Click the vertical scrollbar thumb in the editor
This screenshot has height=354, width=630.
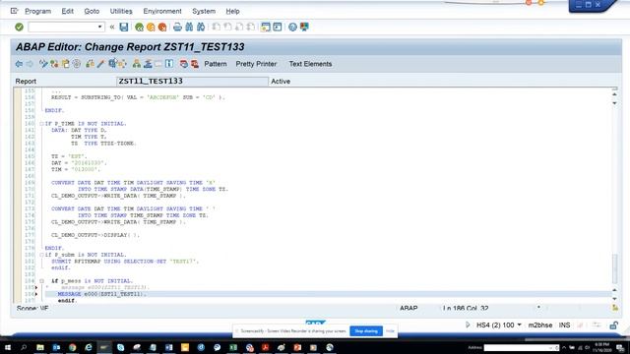(x=614, y=267)
